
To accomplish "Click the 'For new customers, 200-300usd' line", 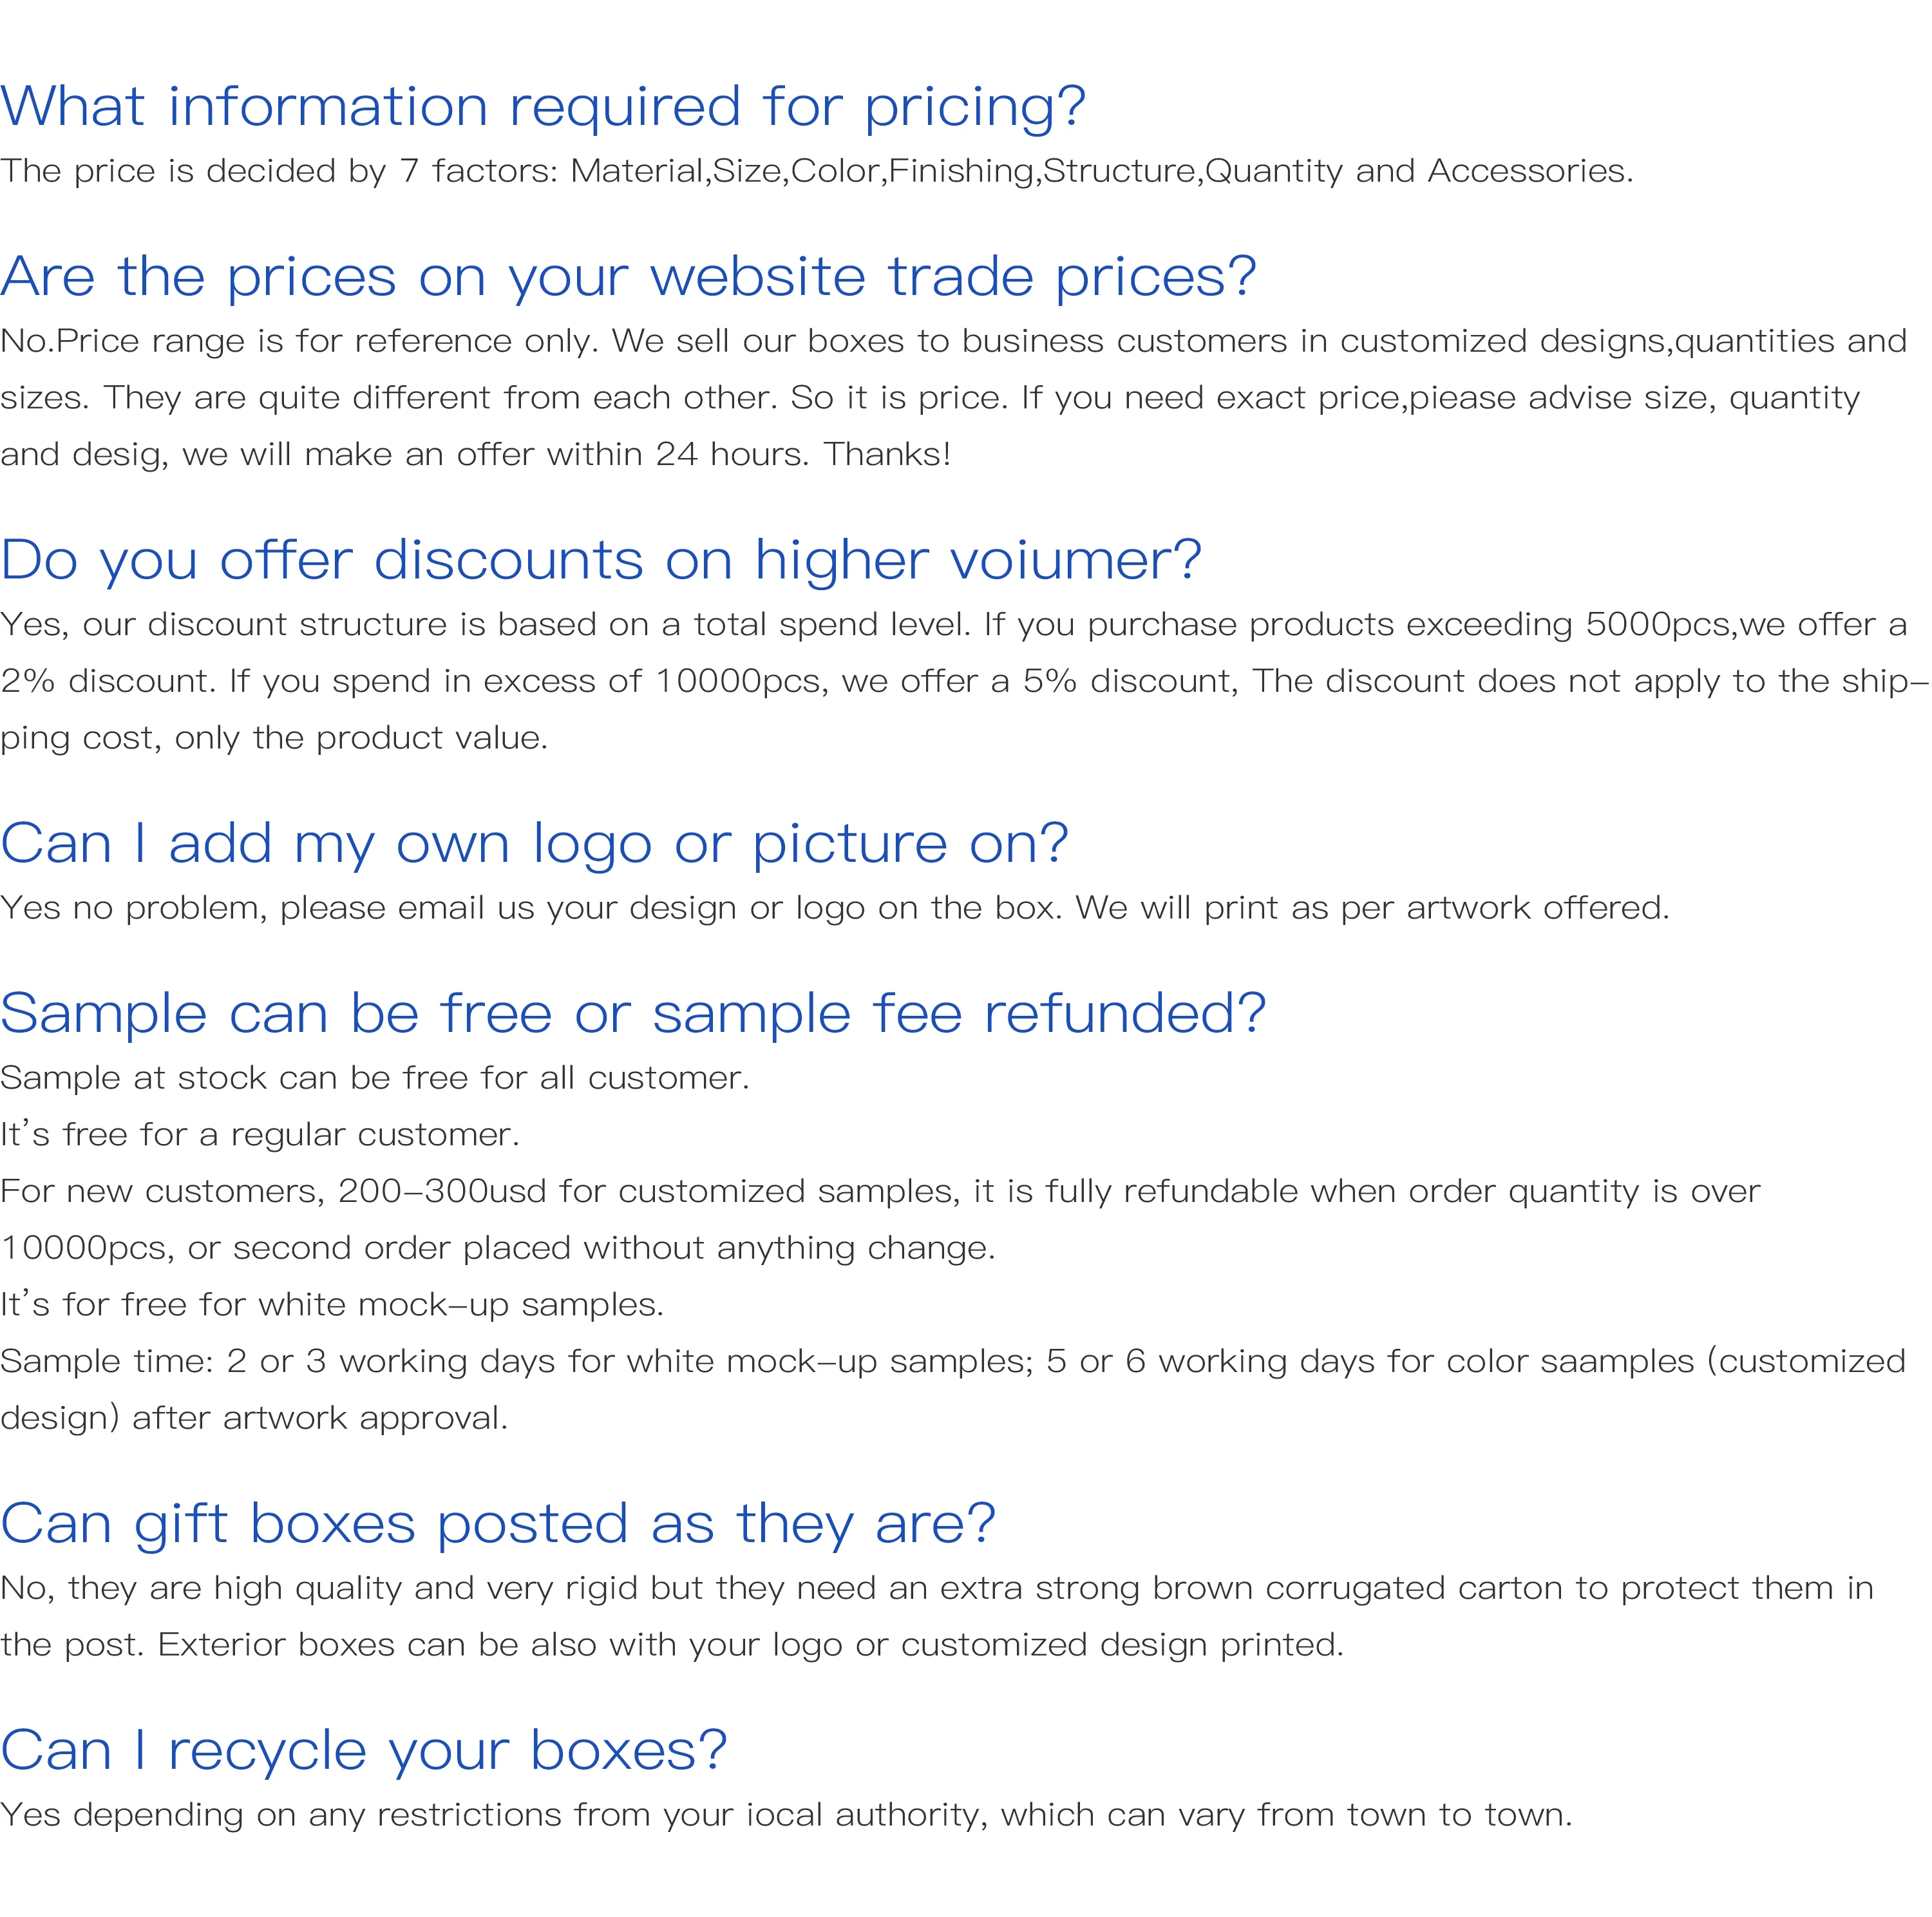I will click(880, 1192).
